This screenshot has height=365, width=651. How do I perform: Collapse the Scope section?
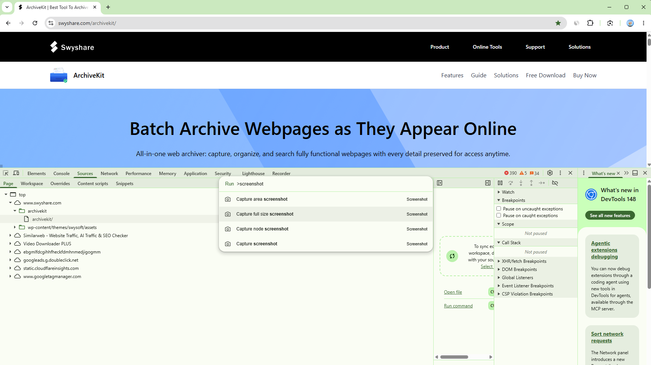click(499, 224)
